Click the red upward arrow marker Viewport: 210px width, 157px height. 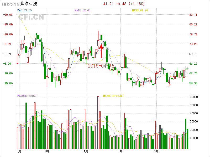click(101, 51)
